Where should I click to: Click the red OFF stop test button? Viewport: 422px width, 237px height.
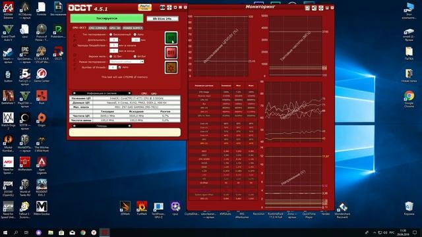tap(171, 53)
